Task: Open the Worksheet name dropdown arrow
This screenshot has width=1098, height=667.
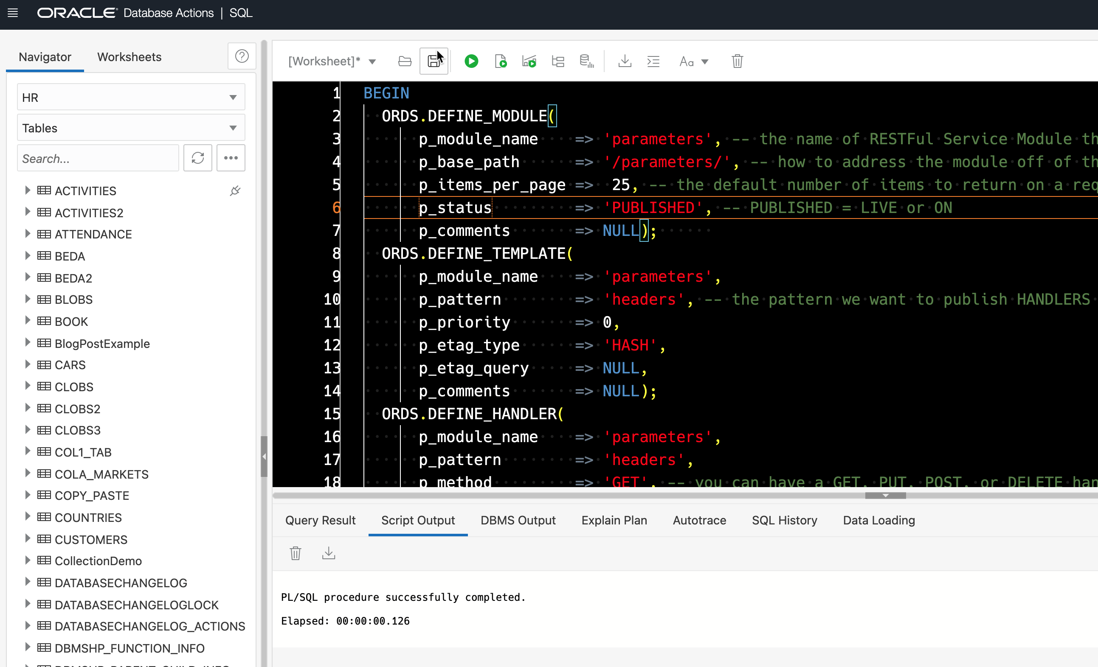Action: pyautogui.click(x=372, y=62)
